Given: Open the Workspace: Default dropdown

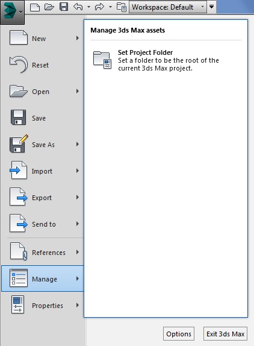Looking at the screenshot, I should pyautogui.click(x=168, y=7).
